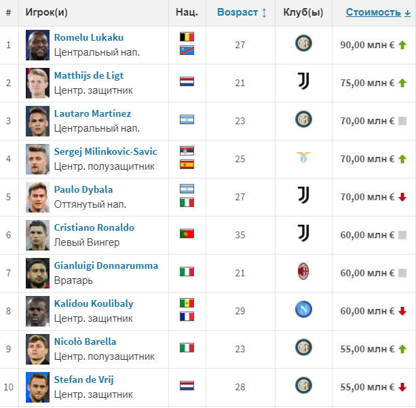
Task: Click Paulo Dybala's 70,00 млн € value
Action: pyautogui.click(x=367, y=197)
